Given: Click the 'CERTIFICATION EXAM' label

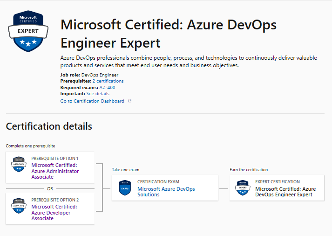Looking at the screenshot, I should (158, 182).
